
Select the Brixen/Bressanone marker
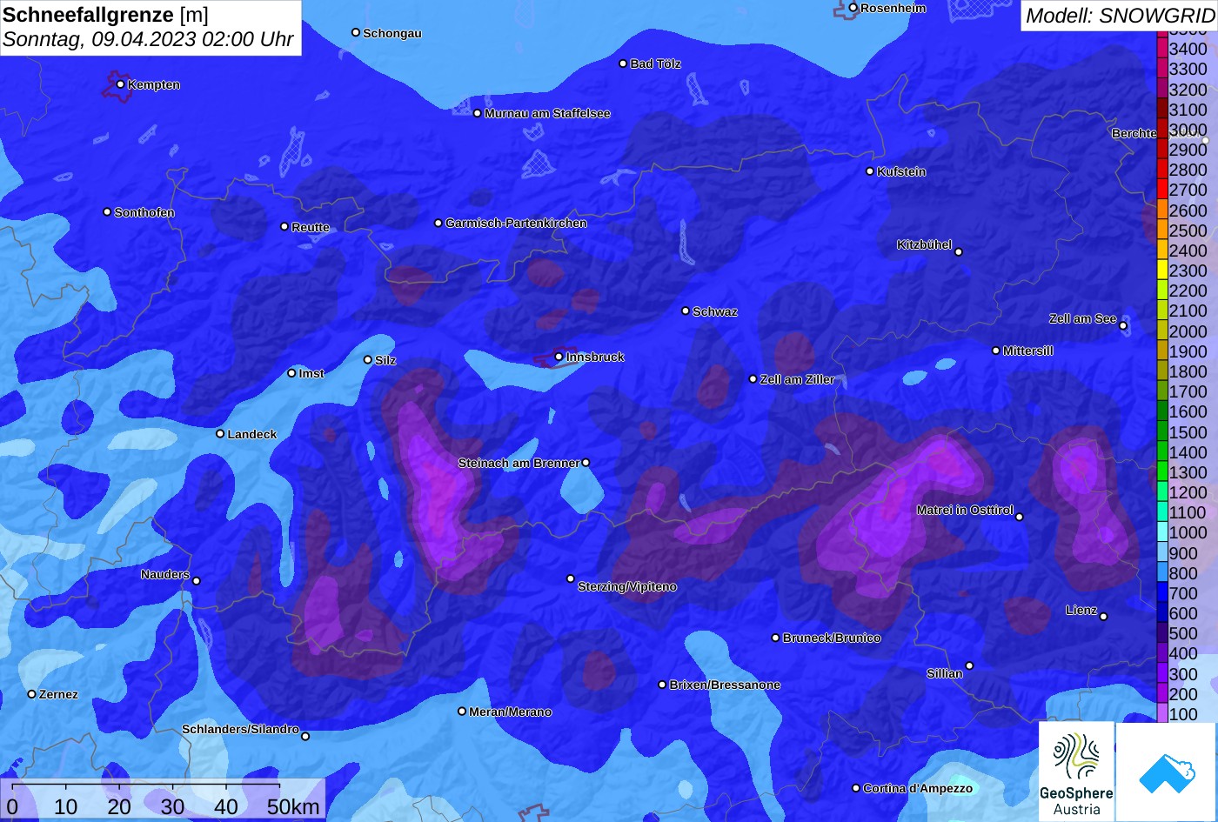coord(662,685)
